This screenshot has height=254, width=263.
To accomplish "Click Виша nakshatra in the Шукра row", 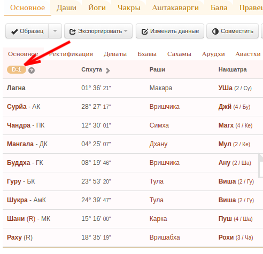I will (227, 200).
